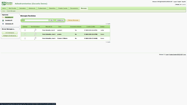Open the Evaluaciones tab
The image size is (187, 105).
coord(42,8)
